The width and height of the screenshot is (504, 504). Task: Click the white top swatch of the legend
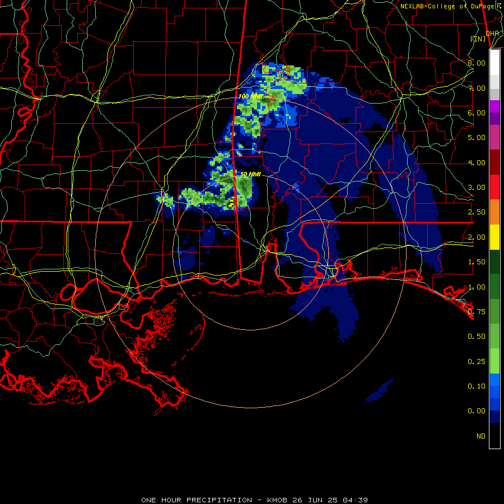(x=494, y=63)
